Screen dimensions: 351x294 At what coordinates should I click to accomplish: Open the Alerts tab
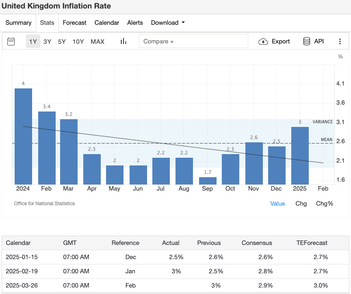(135, 23)
